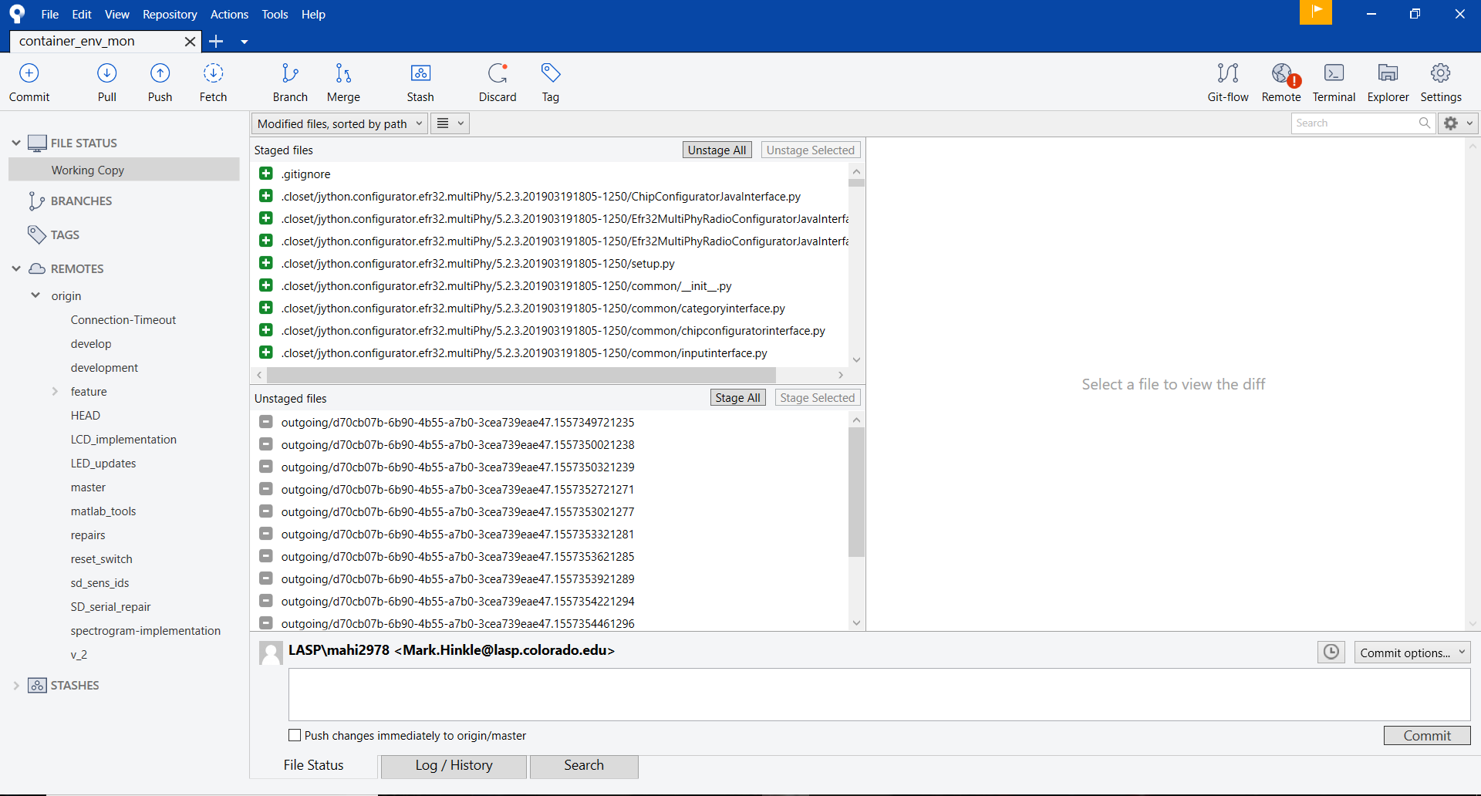Open the Branch tool
This screenshot has width=1481, height=796.
pyautogui.click(x=290, y=82)
